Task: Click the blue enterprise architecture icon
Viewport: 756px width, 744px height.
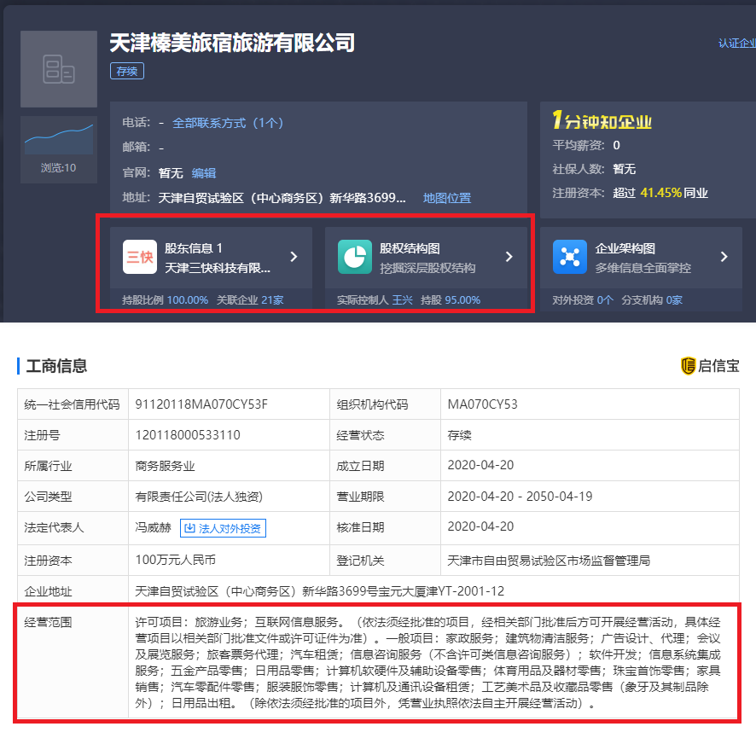Action: tap(570, 257)
